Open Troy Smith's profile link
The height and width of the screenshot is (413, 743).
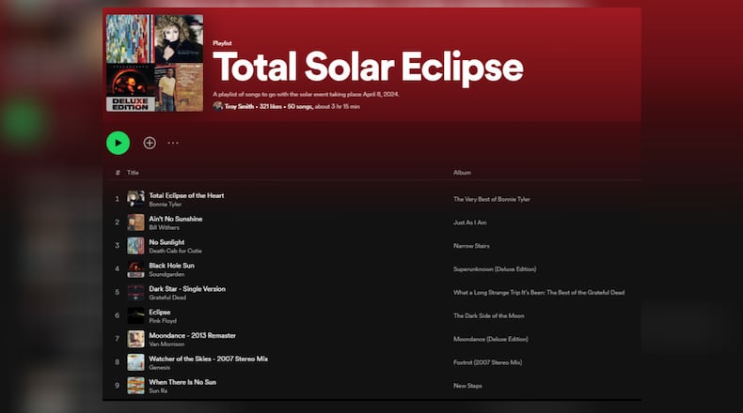click(x=239, y=106)
